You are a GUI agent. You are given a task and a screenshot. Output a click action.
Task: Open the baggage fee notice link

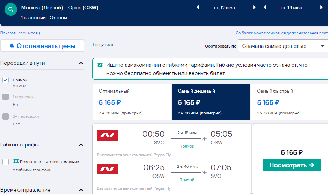click(x=282, y=33)
